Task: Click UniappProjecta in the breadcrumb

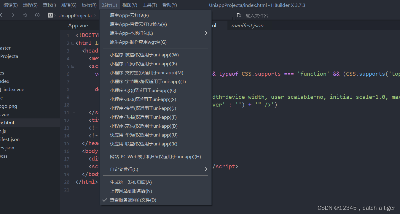Action: pyautogui.click(x=75, y=15)
